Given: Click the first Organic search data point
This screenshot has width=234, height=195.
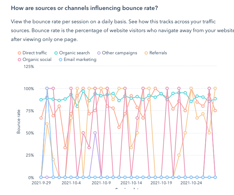Looking at the screenshot, I should (41, 100).
